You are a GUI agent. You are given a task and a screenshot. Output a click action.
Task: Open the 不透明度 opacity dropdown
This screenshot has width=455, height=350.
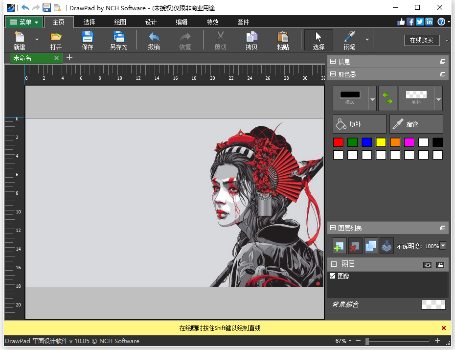pos(443,246)
